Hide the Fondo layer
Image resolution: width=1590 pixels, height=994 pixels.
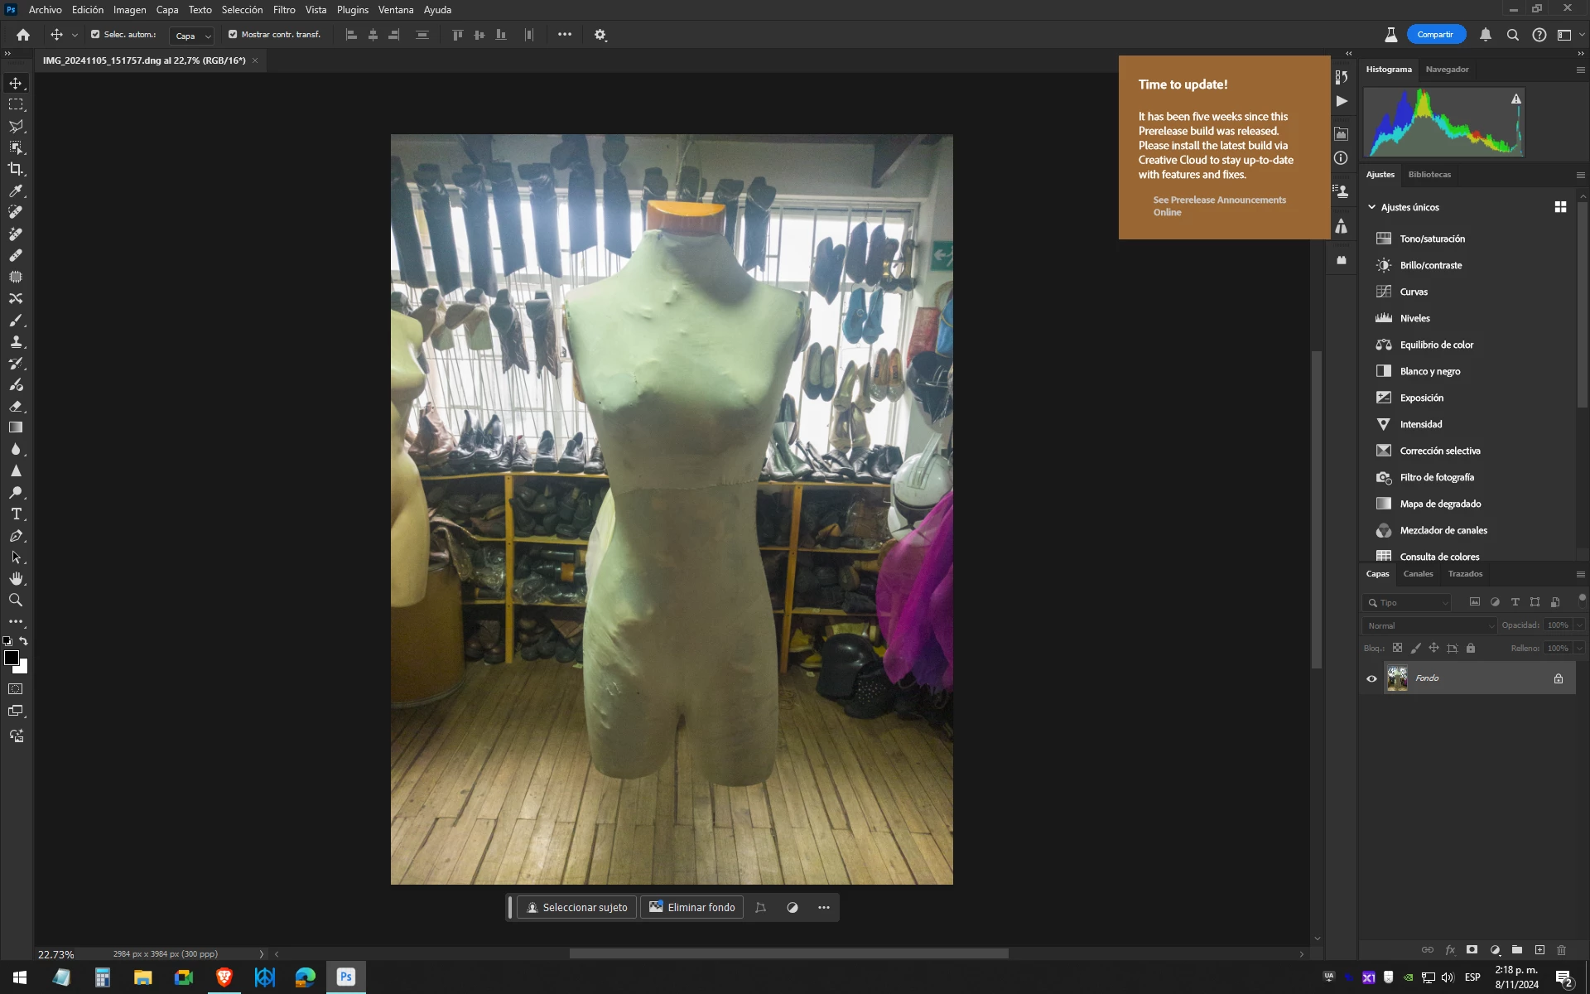(1371, 678)
